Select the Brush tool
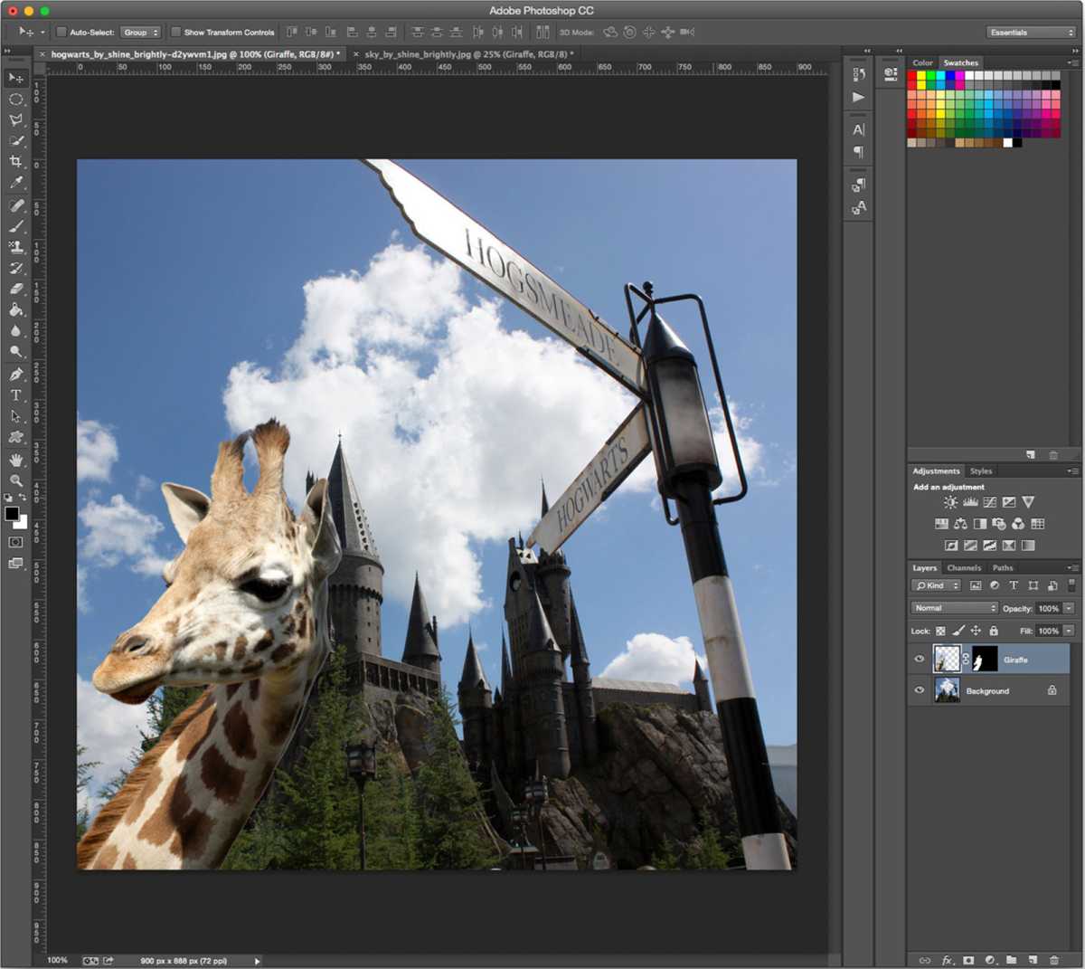 coord(16,226)
